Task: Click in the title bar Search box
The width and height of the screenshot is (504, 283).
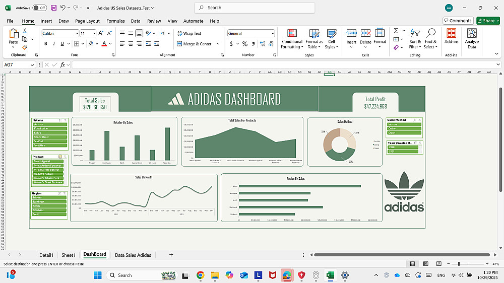Action: pyautogui.click(x=255, y=8)
